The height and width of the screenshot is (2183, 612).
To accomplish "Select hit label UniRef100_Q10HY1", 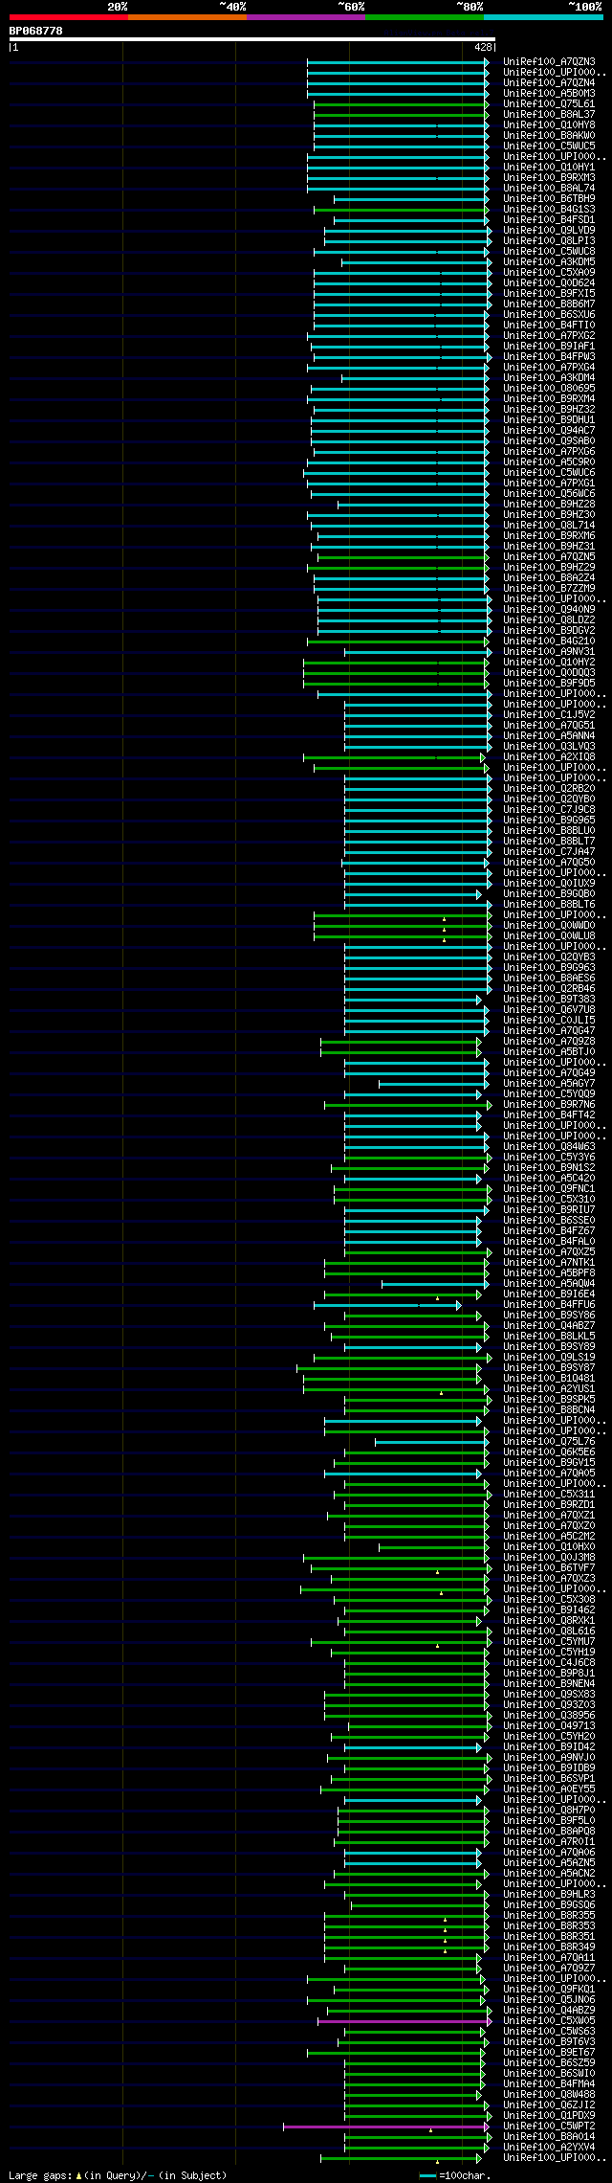I will click(549, 168).
